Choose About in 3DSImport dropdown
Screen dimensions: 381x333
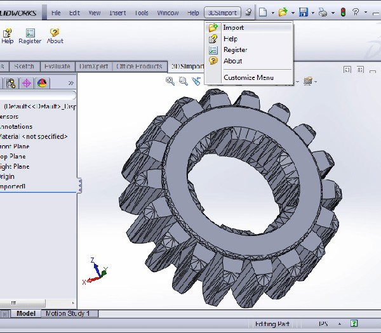point(249,61)
